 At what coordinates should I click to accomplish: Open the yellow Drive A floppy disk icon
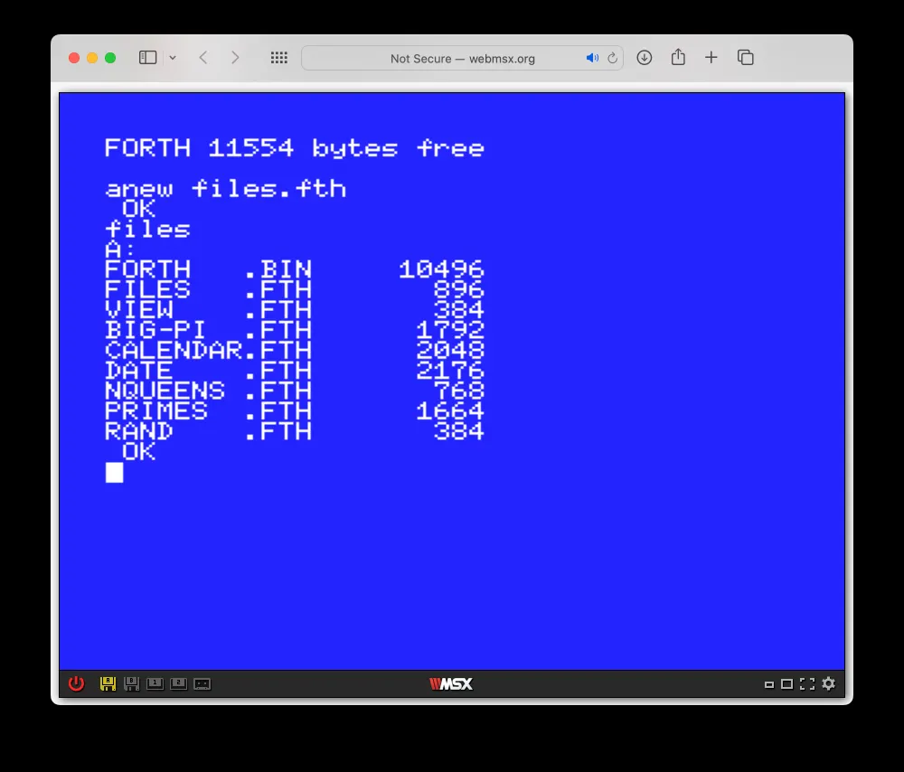(x=108, y=684)
